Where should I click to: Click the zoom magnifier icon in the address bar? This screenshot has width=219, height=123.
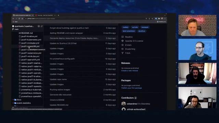[x=146, y=18]
